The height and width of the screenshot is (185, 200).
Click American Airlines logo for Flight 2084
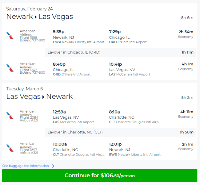point(10,116)
